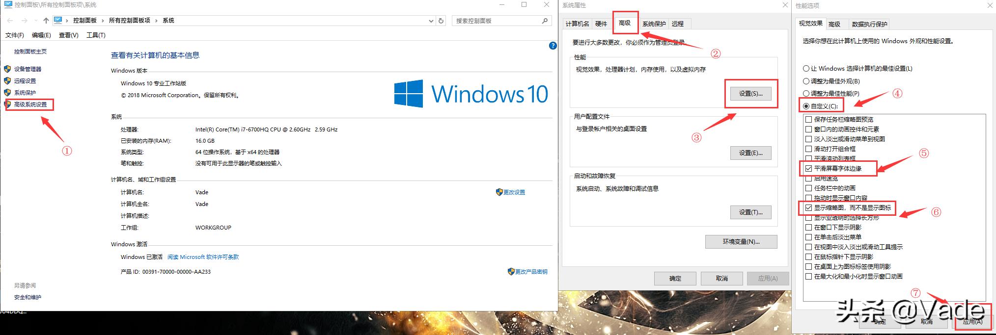This screenshot has width=996, height=335.
Task: Toggle 任务栏中的动画 checkbox
Action: coord(808,188)
